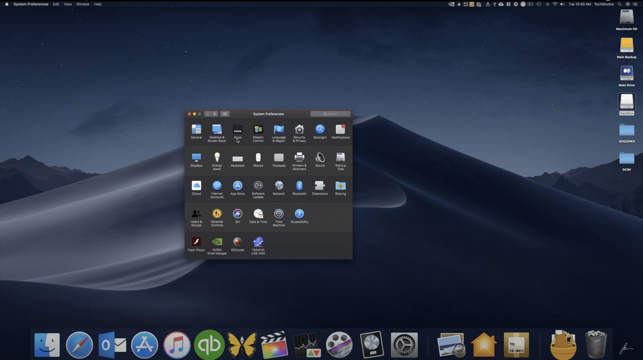Open Flash Player preferences
This screenshot has width=643, height=360.
[196, 243]
